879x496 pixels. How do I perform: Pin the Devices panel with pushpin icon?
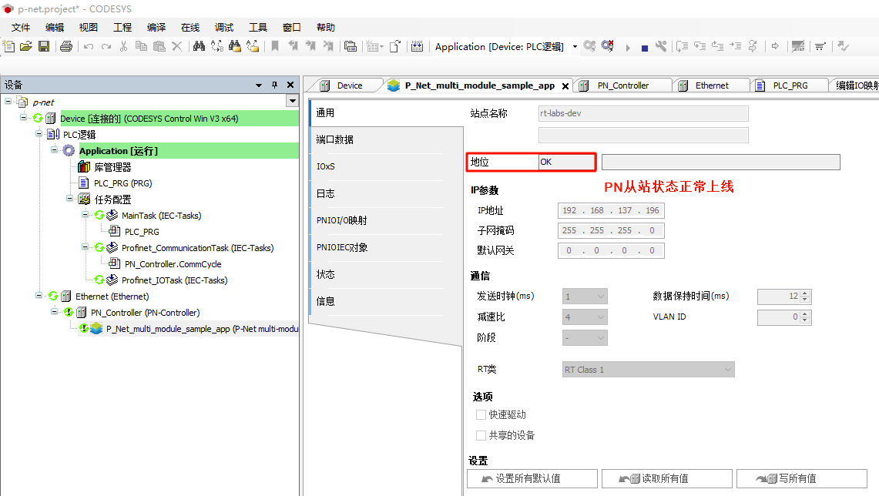coord(274,85)
